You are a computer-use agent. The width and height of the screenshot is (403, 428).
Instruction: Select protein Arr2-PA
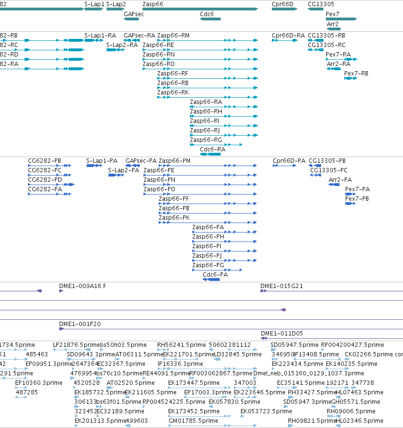334,185
